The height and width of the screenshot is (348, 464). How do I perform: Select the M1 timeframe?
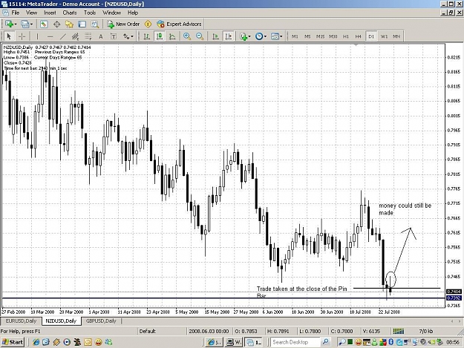pyautogui.click(x=295, y=36)
